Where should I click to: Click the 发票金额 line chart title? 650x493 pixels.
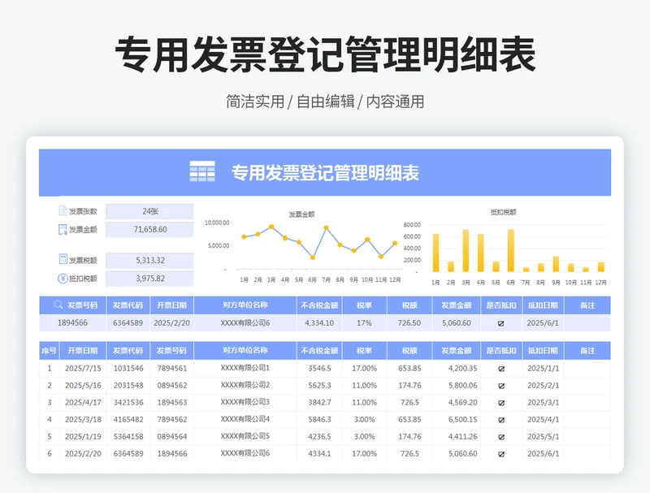[x=301, y=214]
